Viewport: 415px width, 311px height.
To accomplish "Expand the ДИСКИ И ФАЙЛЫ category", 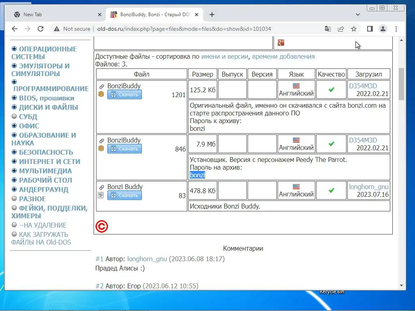I will point(14,107).
